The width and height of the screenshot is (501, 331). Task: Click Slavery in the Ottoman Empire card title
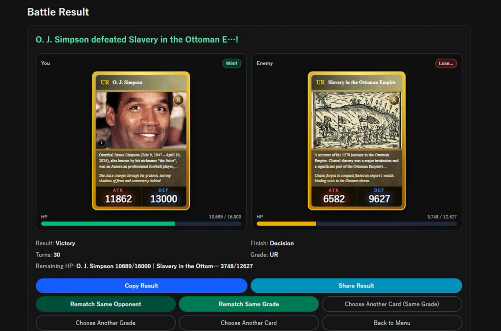tap(362, 83)
